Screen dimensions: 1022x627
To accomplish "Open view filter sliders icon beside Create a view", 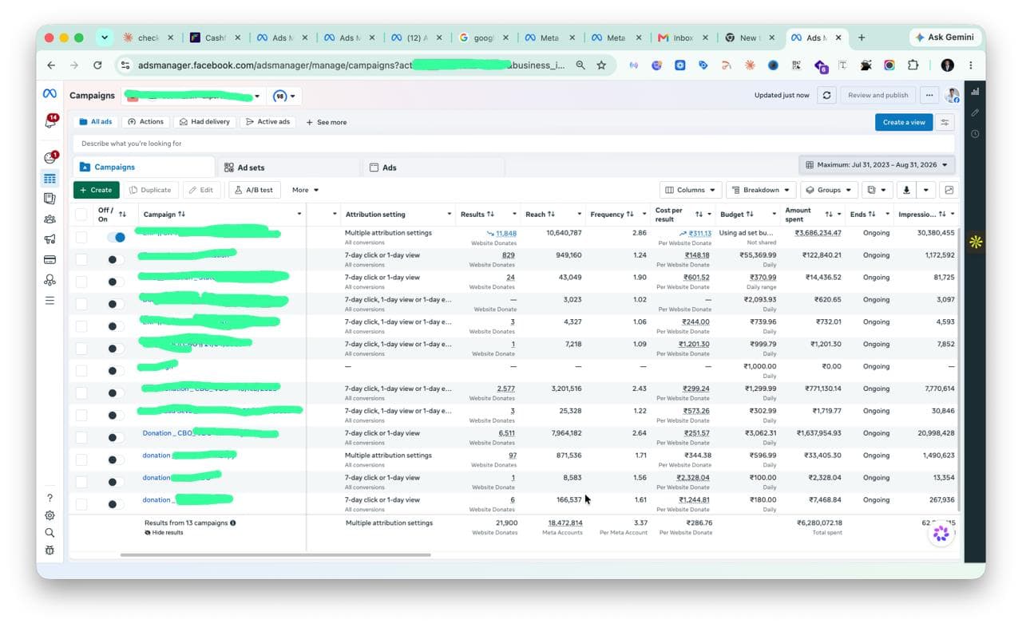I will point(945,122).
